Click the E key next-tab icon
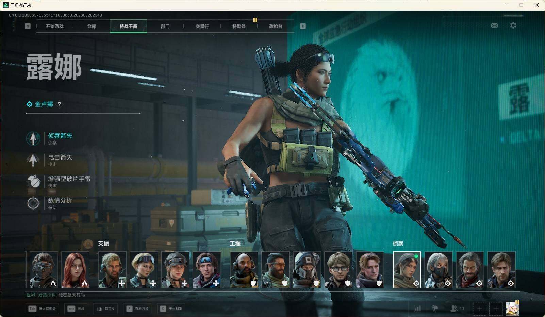Viewport: 545px width, 317px height. (303, 26)
